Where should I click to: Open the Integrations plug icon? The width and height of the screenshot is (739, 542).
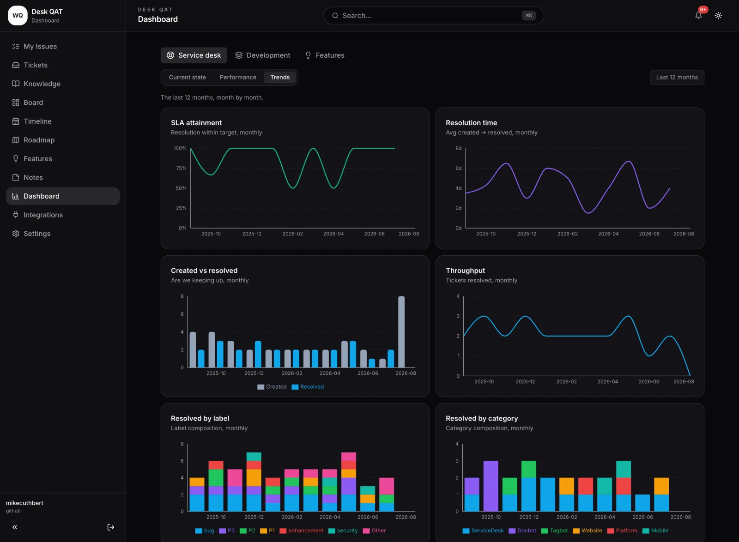point(16,215)
